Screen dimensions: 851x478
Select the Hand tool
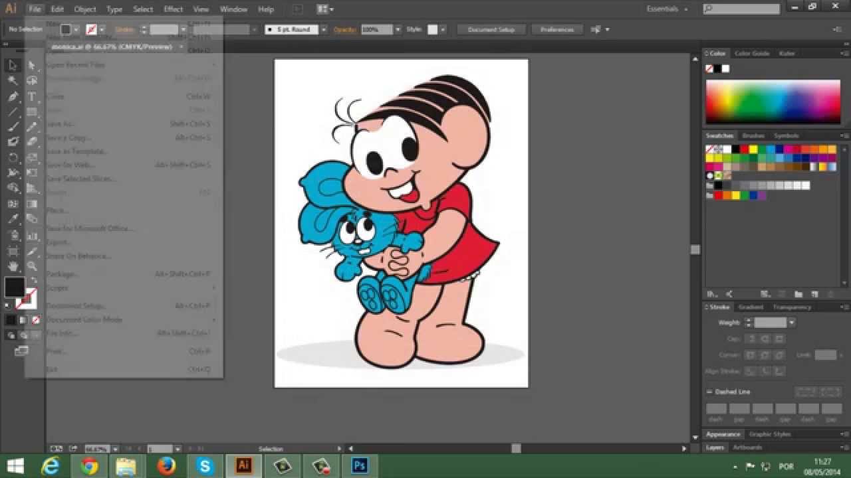[12, 266]
